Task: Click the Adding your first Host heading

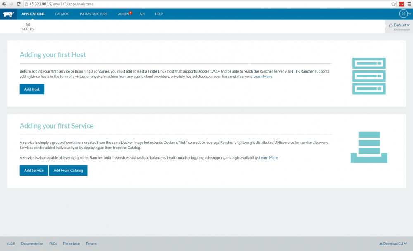Action: click(x=53, y=55)
